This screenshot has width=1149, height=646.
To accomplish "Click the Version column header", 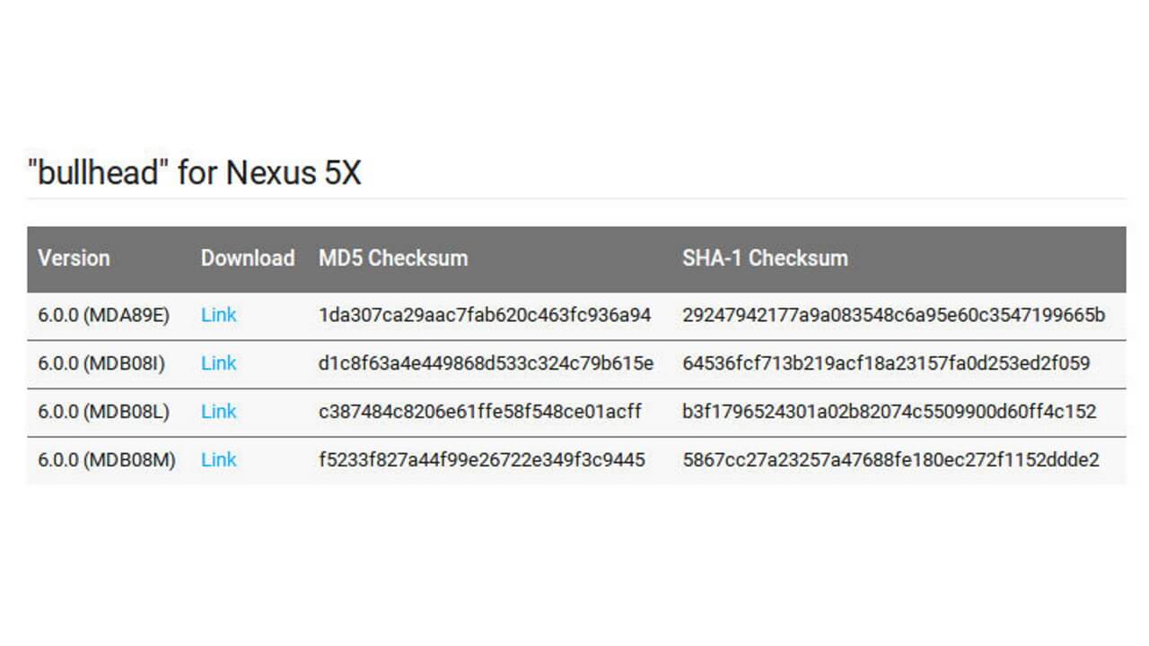I will (x=74, y=258).
